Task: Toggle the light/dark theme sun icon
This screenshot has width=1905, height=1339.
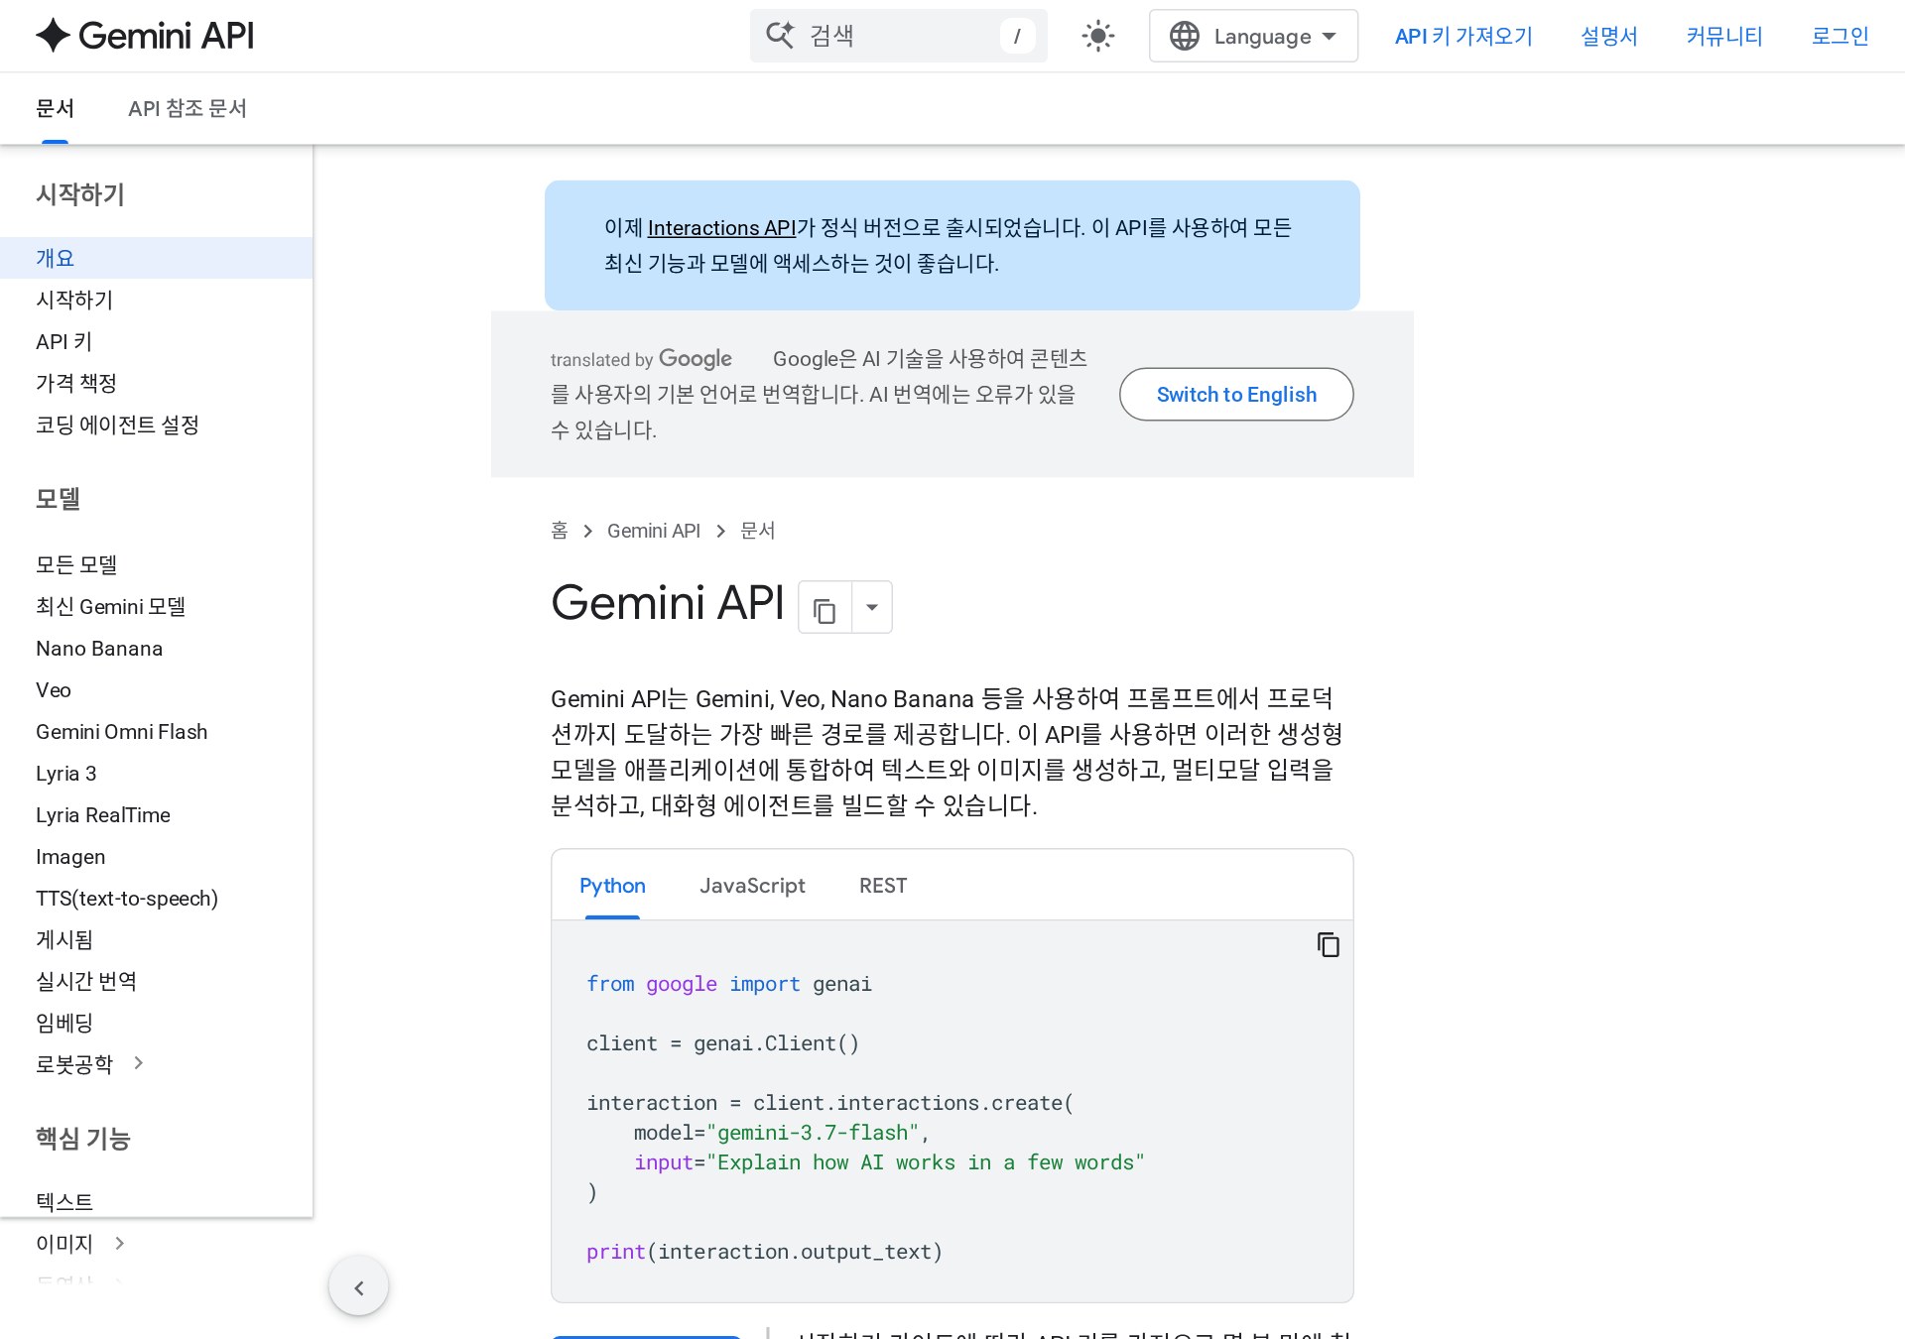Action: (1097, 37)
